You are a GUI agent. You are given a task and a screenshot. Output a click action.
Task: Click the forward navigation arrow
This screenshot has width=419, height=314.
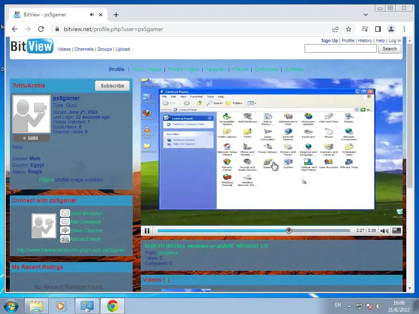click(28, 29)
